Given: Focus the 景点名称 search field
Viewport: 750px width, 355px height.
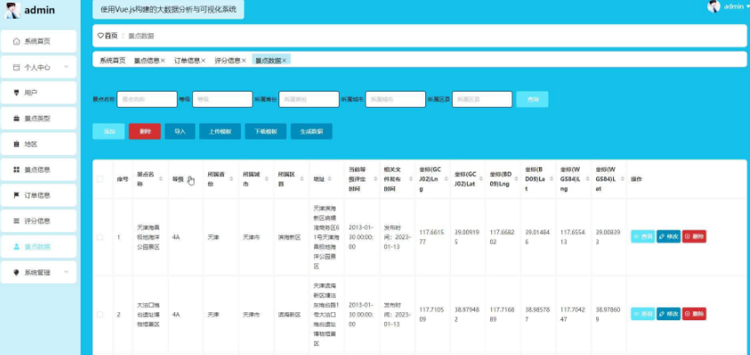Looking at the screenshot, I should (147, 99).
